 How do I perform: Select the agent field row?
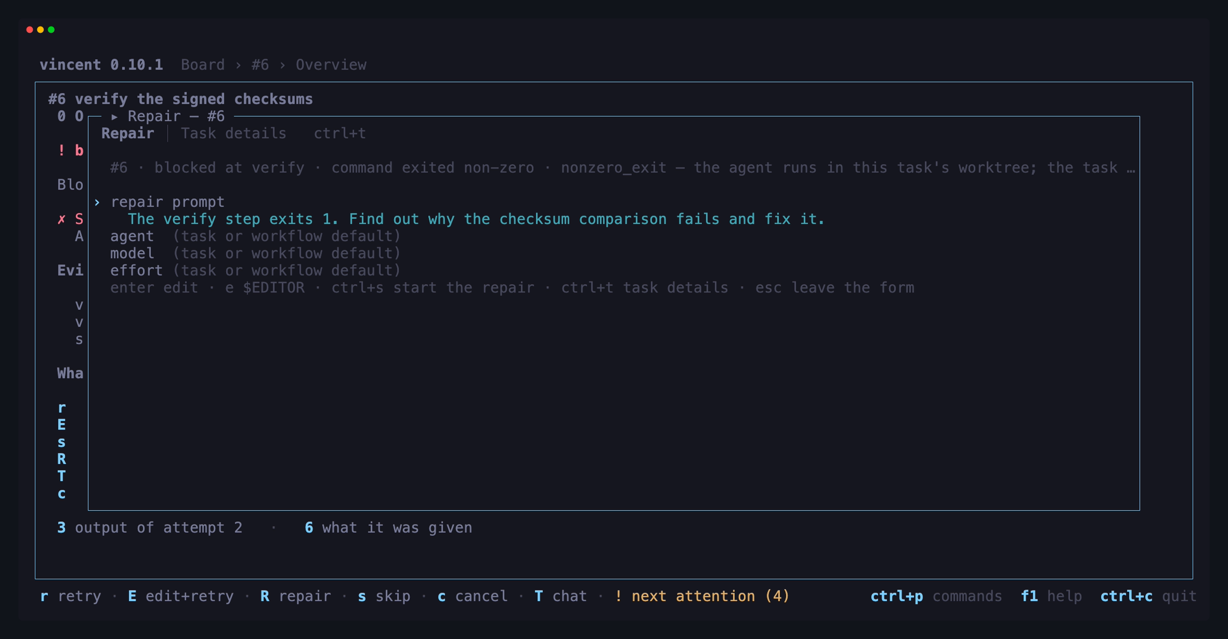[255, 236]
